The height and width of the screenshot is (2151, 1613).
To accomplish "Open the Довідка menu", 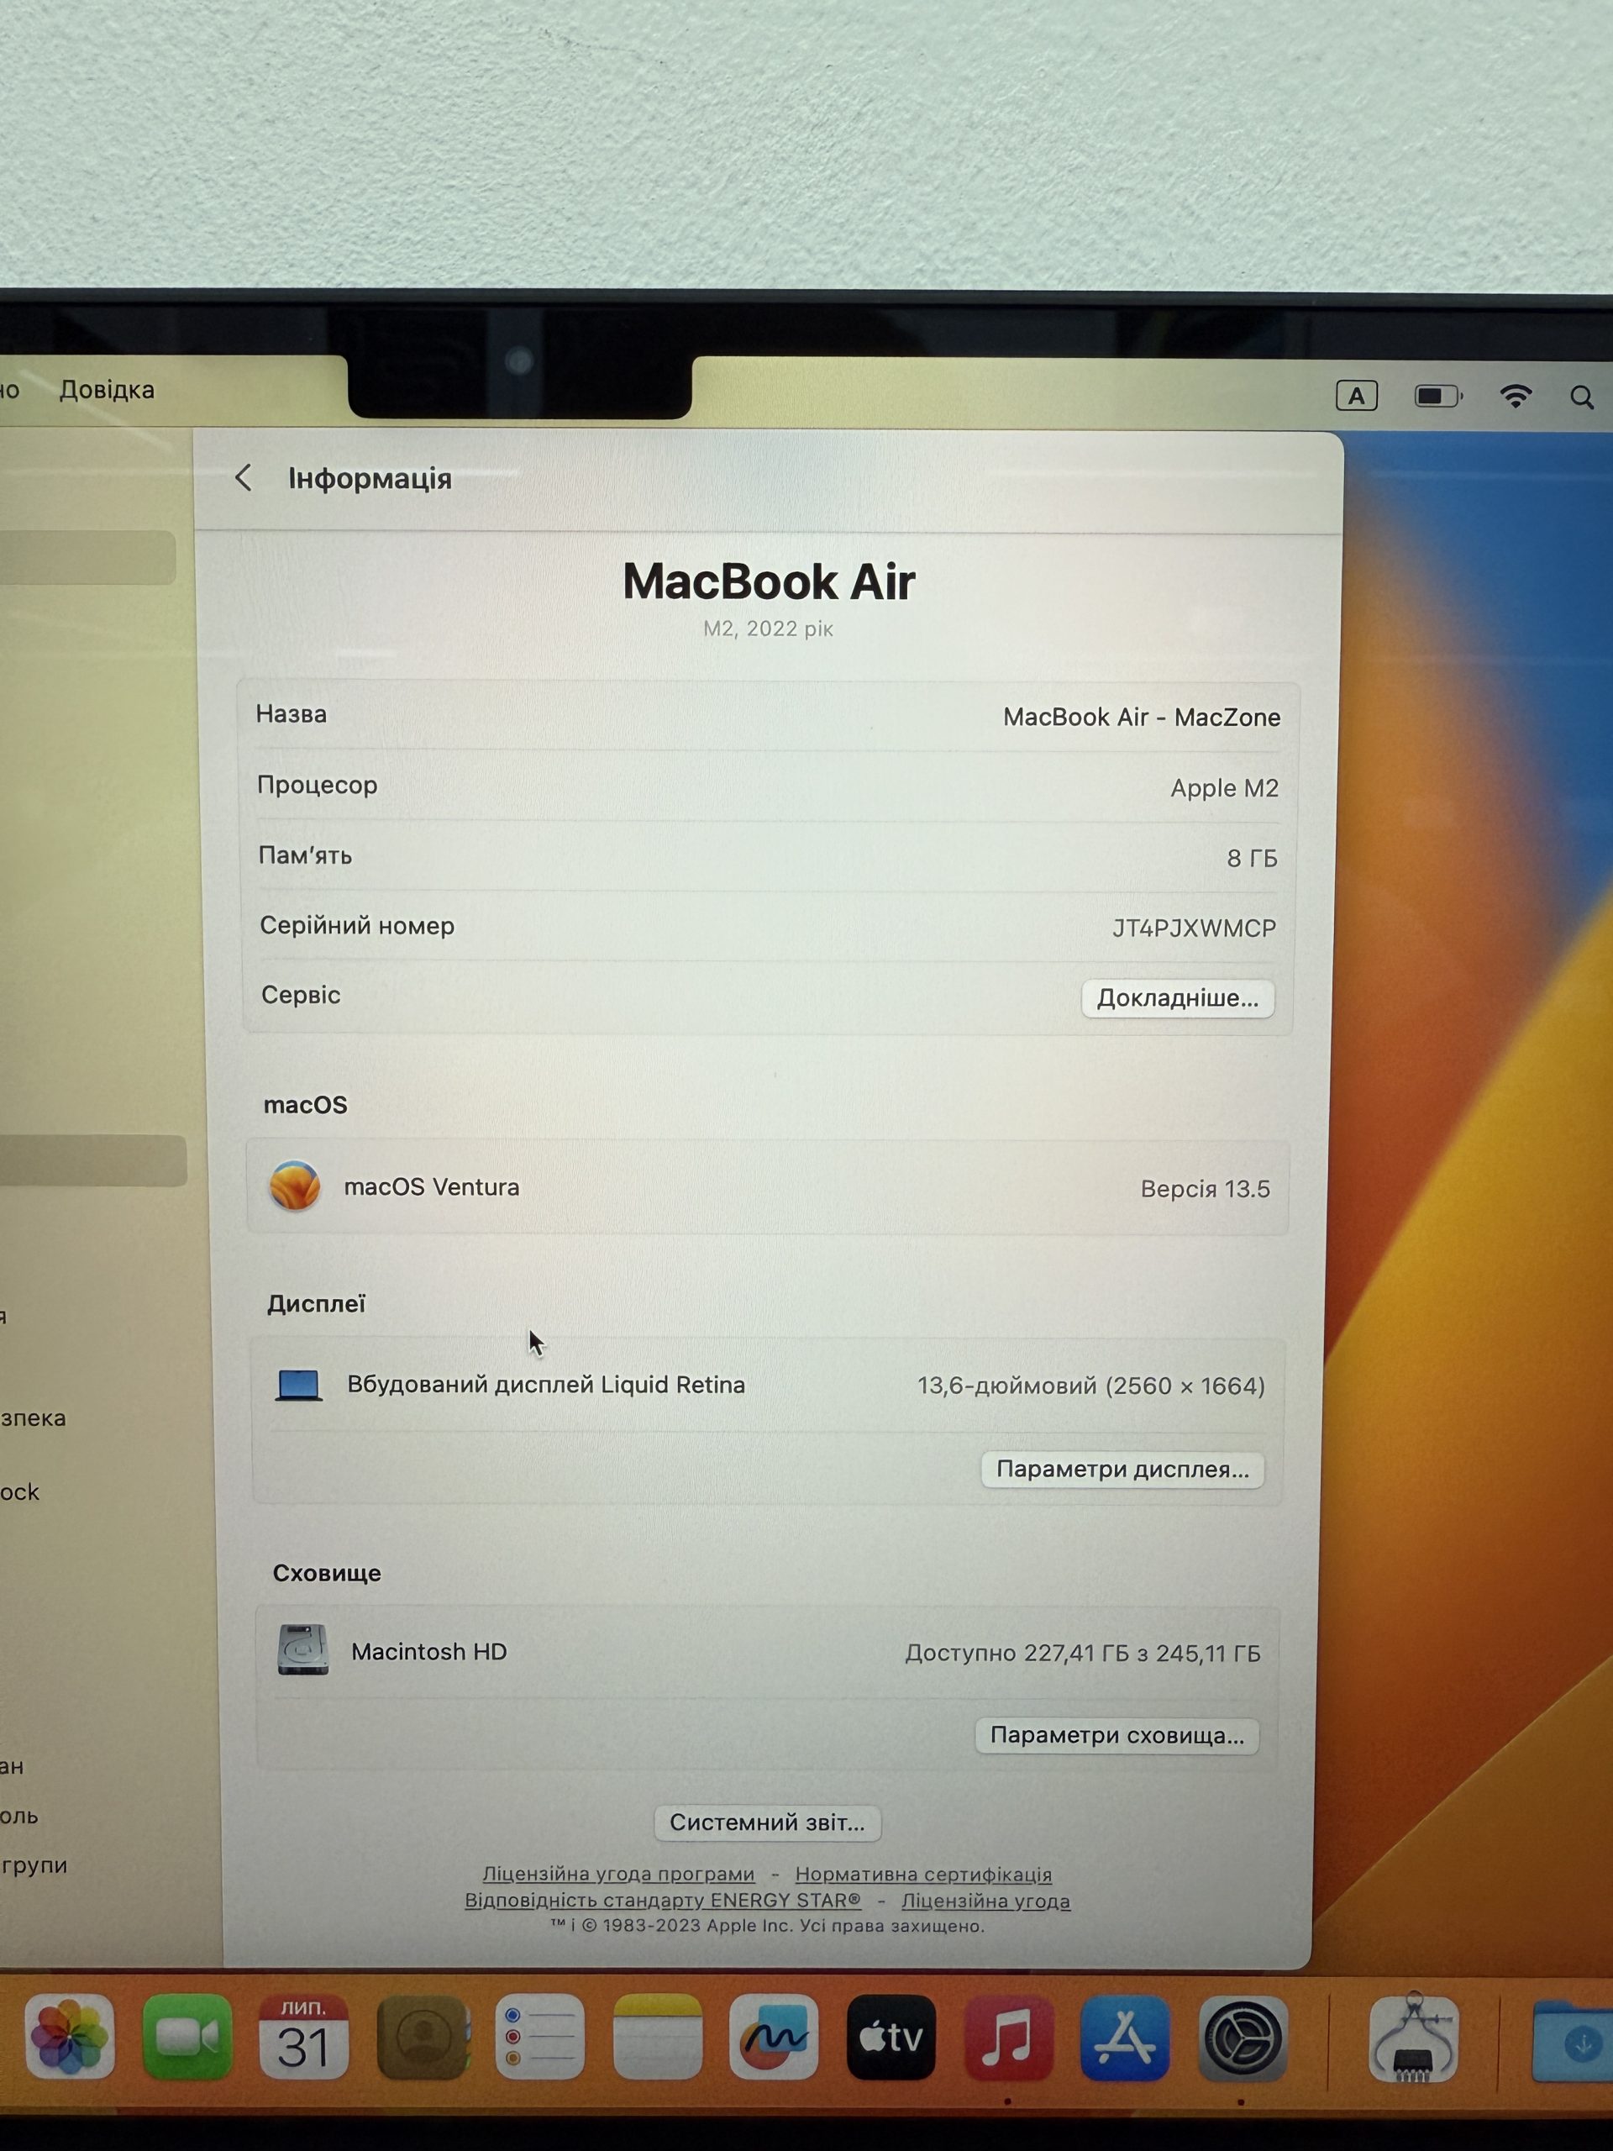I will [x=107, y=390].
